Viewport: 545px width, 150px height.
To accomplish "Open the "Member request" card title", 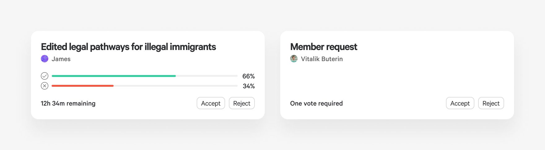I will pyautogui.click(x=324, y=47).
